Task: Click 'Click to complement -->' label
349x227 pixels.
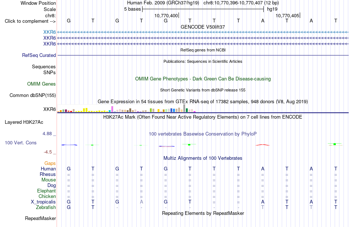Action: tap(30, 21)
